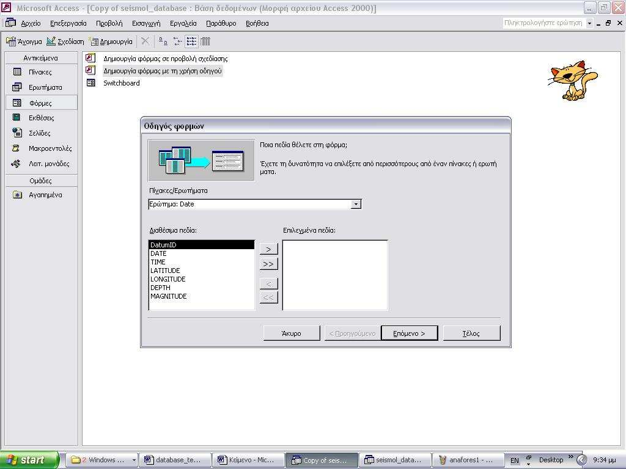Click the Ομάδες (Groups) bar header
Viewport: 626px width, 469px height.
[42, 181]
